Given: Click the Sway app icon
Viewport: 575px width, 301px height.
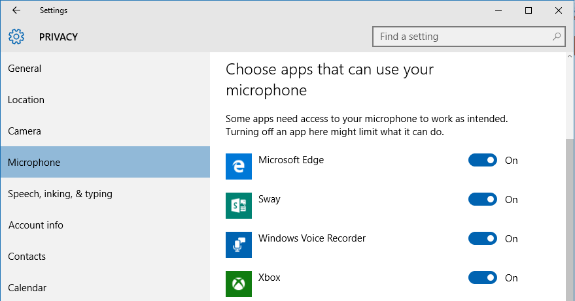Looking at the screenshot, I should (x=238, y=206).
